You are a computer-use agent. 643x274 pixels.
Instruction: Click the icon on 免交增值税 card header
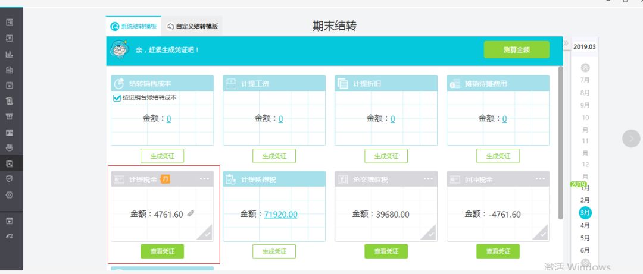(x=343, y=179)
